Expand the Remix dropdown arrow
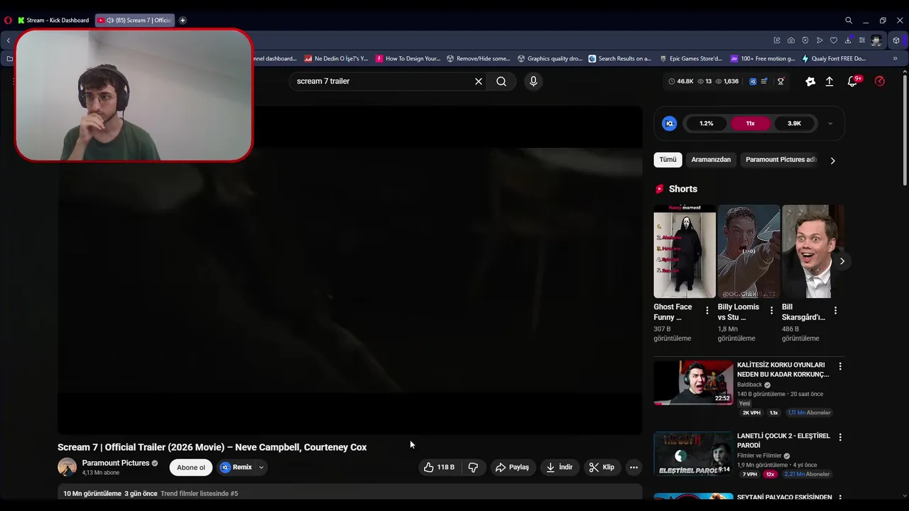 (x=261, y=467)
